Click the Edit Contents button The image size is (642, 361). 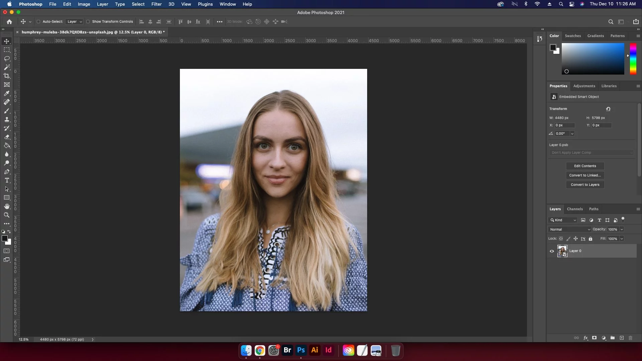click(585, 166)
